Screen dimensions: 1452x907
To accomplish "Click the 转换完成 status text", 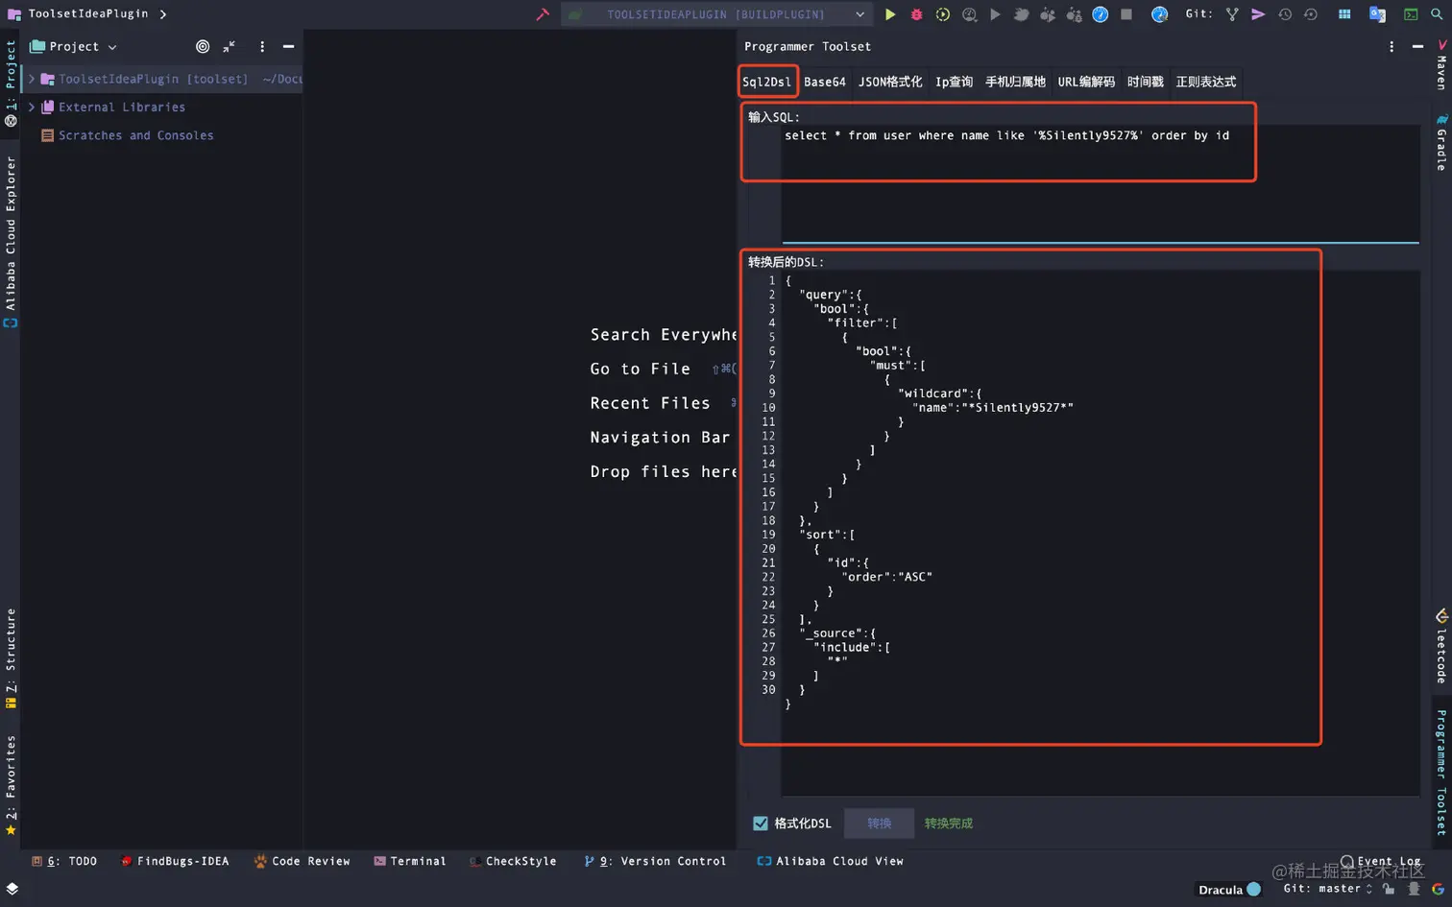I will (x=949, y=823).
